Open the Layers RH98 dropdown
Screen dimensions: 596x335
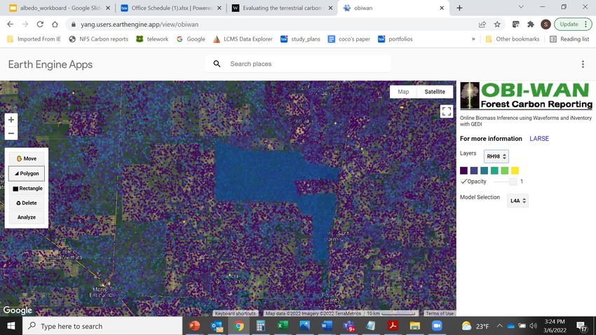click(496, 156)
